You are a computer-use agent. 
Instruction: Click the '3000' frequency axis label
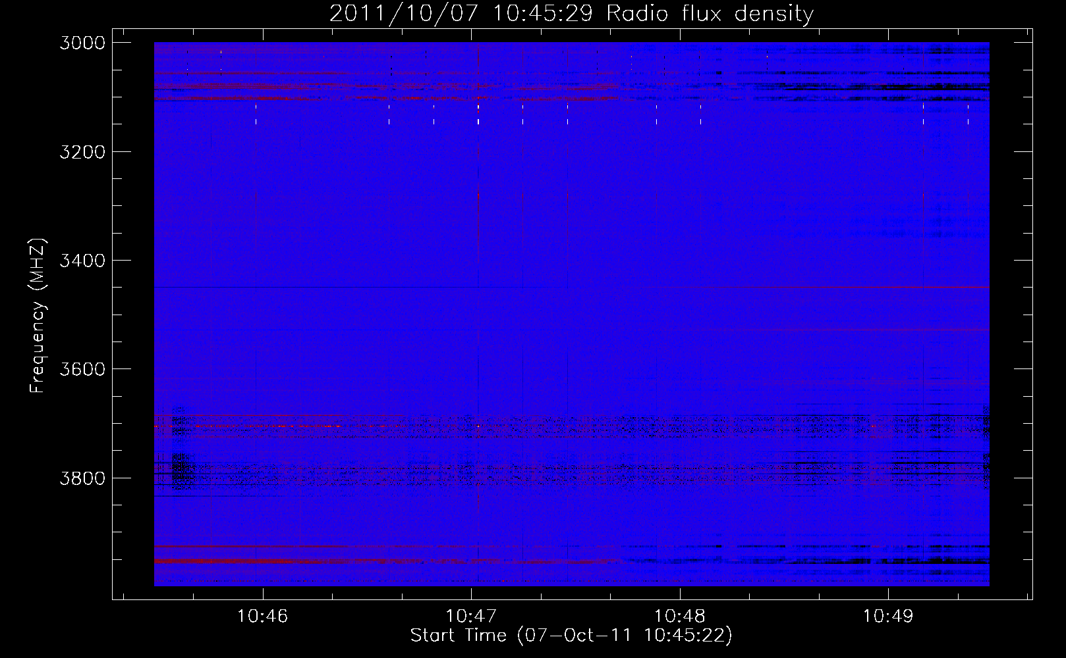tap(82, 43)
